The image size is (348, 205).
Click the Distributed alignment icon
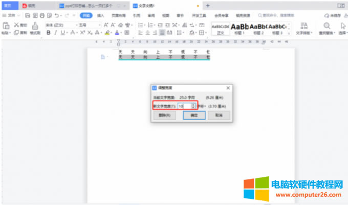click(x=169, y=33)
